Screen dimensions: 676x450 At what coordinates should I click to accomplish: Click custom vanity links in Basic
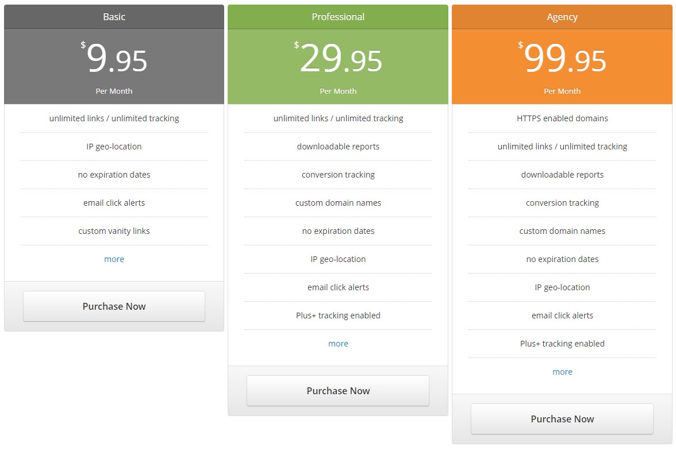[114, 231]
